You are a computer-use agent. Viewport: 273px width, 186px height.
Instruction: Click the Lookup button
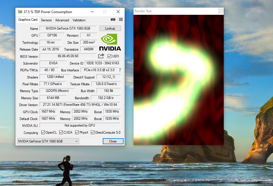click(110, 28)
